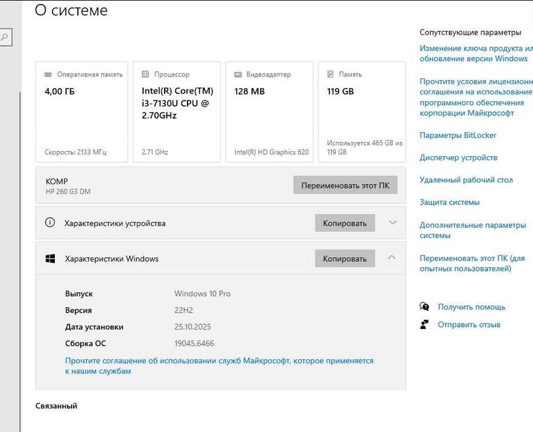Click Переименовать этот ПК button
This screenshot has height=432, width=533.
[x=345, y=185]
